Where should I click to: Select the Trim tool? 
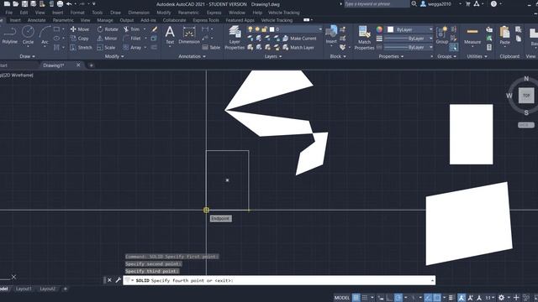click(x=131, y=29)
